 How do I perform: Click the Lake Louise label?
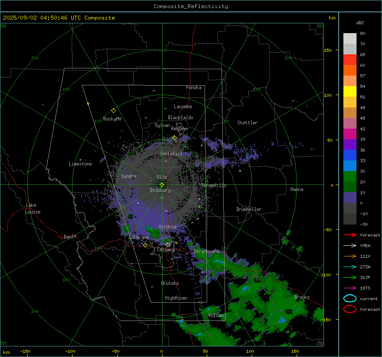33,208
